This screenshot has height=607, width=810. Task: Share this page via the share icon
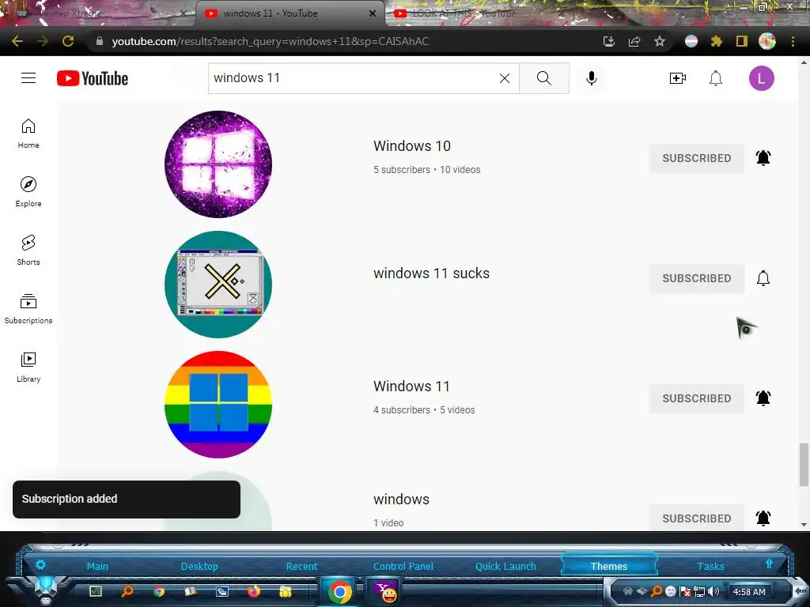click(634, 41)
